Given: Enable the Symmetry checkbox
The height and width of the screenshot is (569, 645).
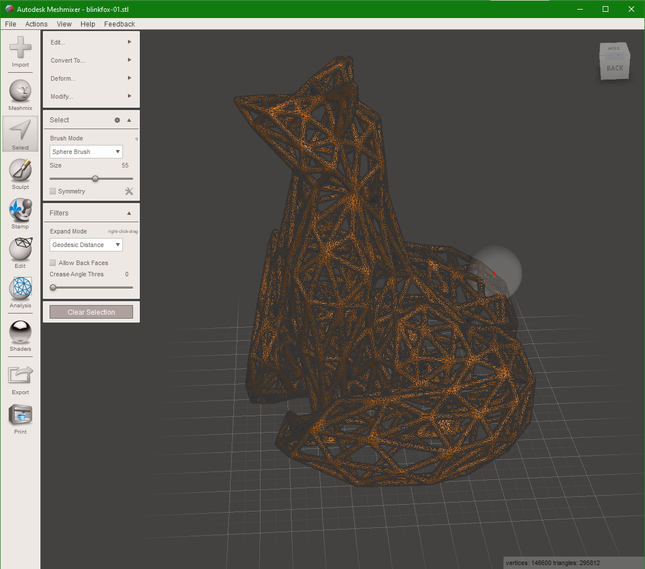Looking at the screenshot, I should click(52, 191).
